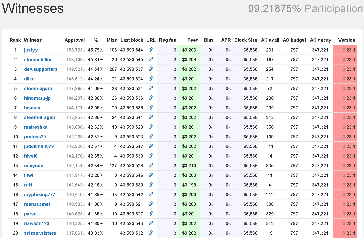Screen dimensions: 364x238
Task: Open rlawlstn123's URL link icon
Action: [151, 223]
